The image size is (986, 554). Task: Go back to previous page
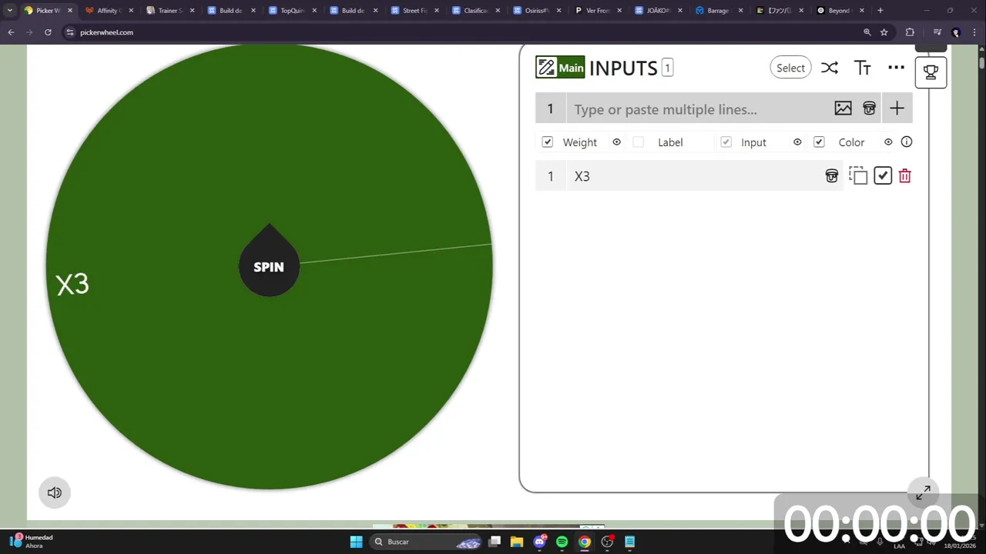[11, 32]
